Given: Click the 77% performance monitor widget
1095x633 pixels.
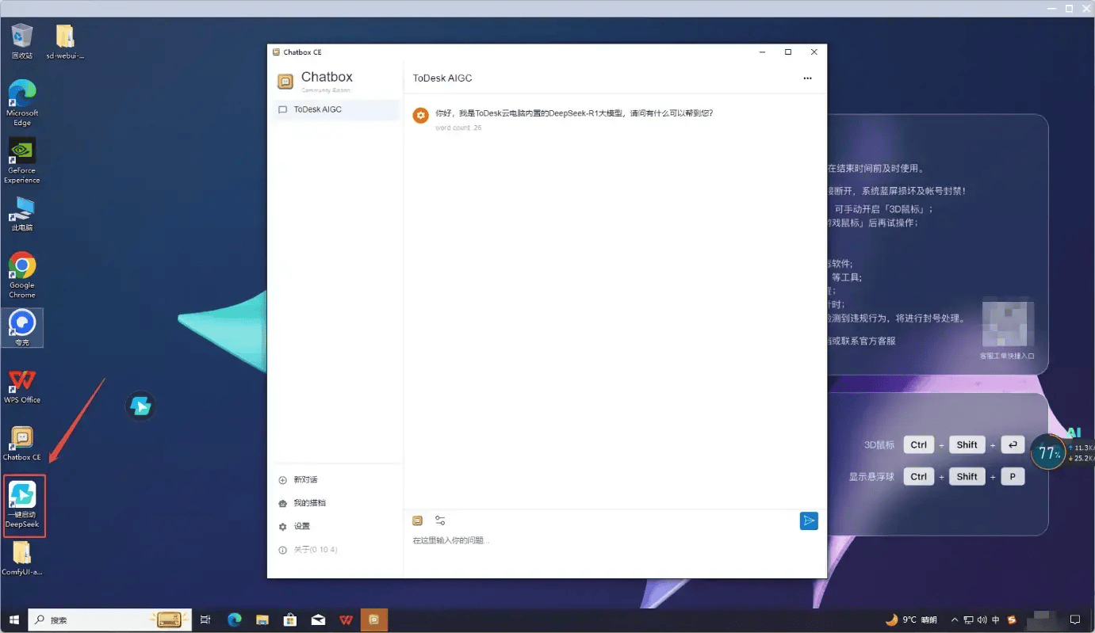Looking at the screenshot, I should 1048,453.
